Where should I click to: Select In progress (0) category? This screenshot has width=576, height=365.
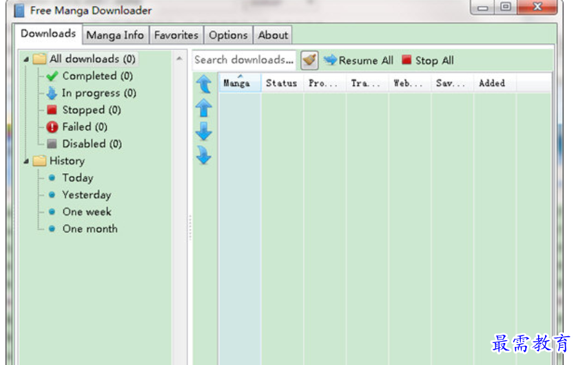coord(99,93)
